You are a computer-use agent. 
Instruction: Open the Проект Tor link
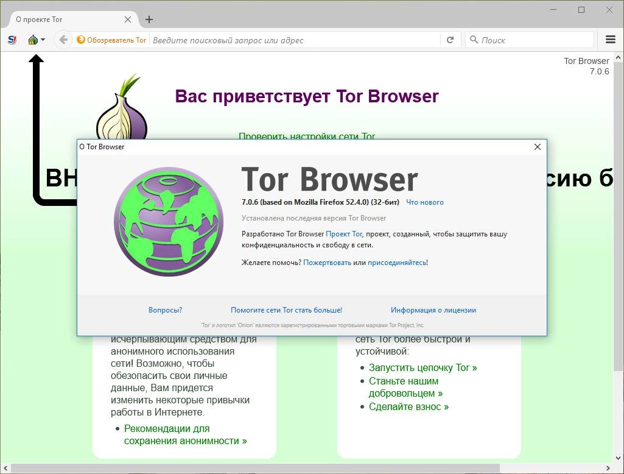tap(344, 234)
